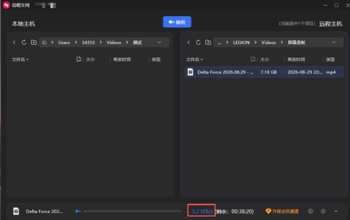Sort local files by 修改时间 column
The image size is (350, 220).
[122, 59]
